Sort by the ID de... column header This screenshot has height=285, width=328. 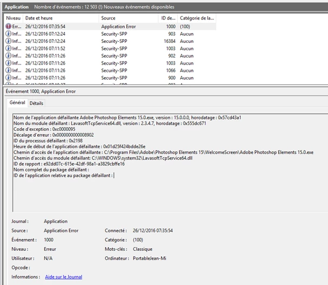168,18
